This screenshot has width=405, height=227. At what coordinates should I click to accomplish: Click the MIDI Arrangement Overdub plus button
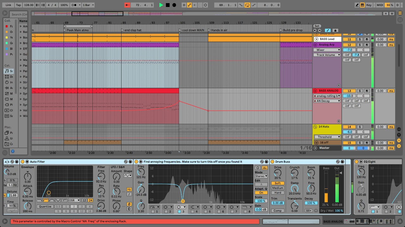click(184, 5)
